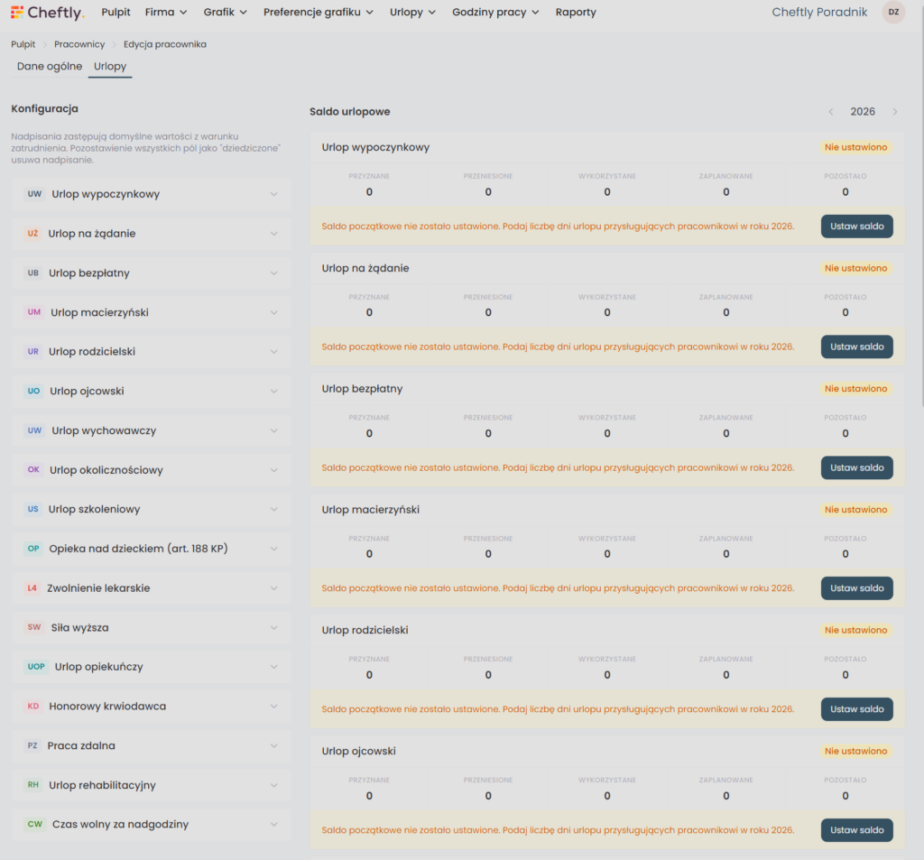The image size is (924, 860).
Task: Expand Siła wyższa configuration chevron
Action: [x=274, y=627]
